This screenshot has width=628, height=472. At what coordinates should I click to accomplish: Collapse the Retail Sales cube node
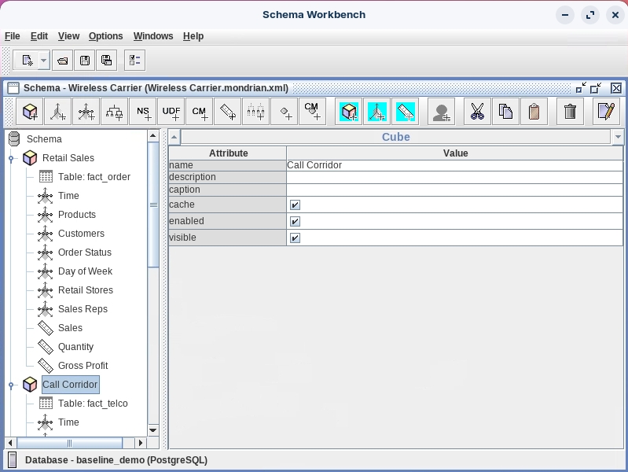tap(12, 159)
